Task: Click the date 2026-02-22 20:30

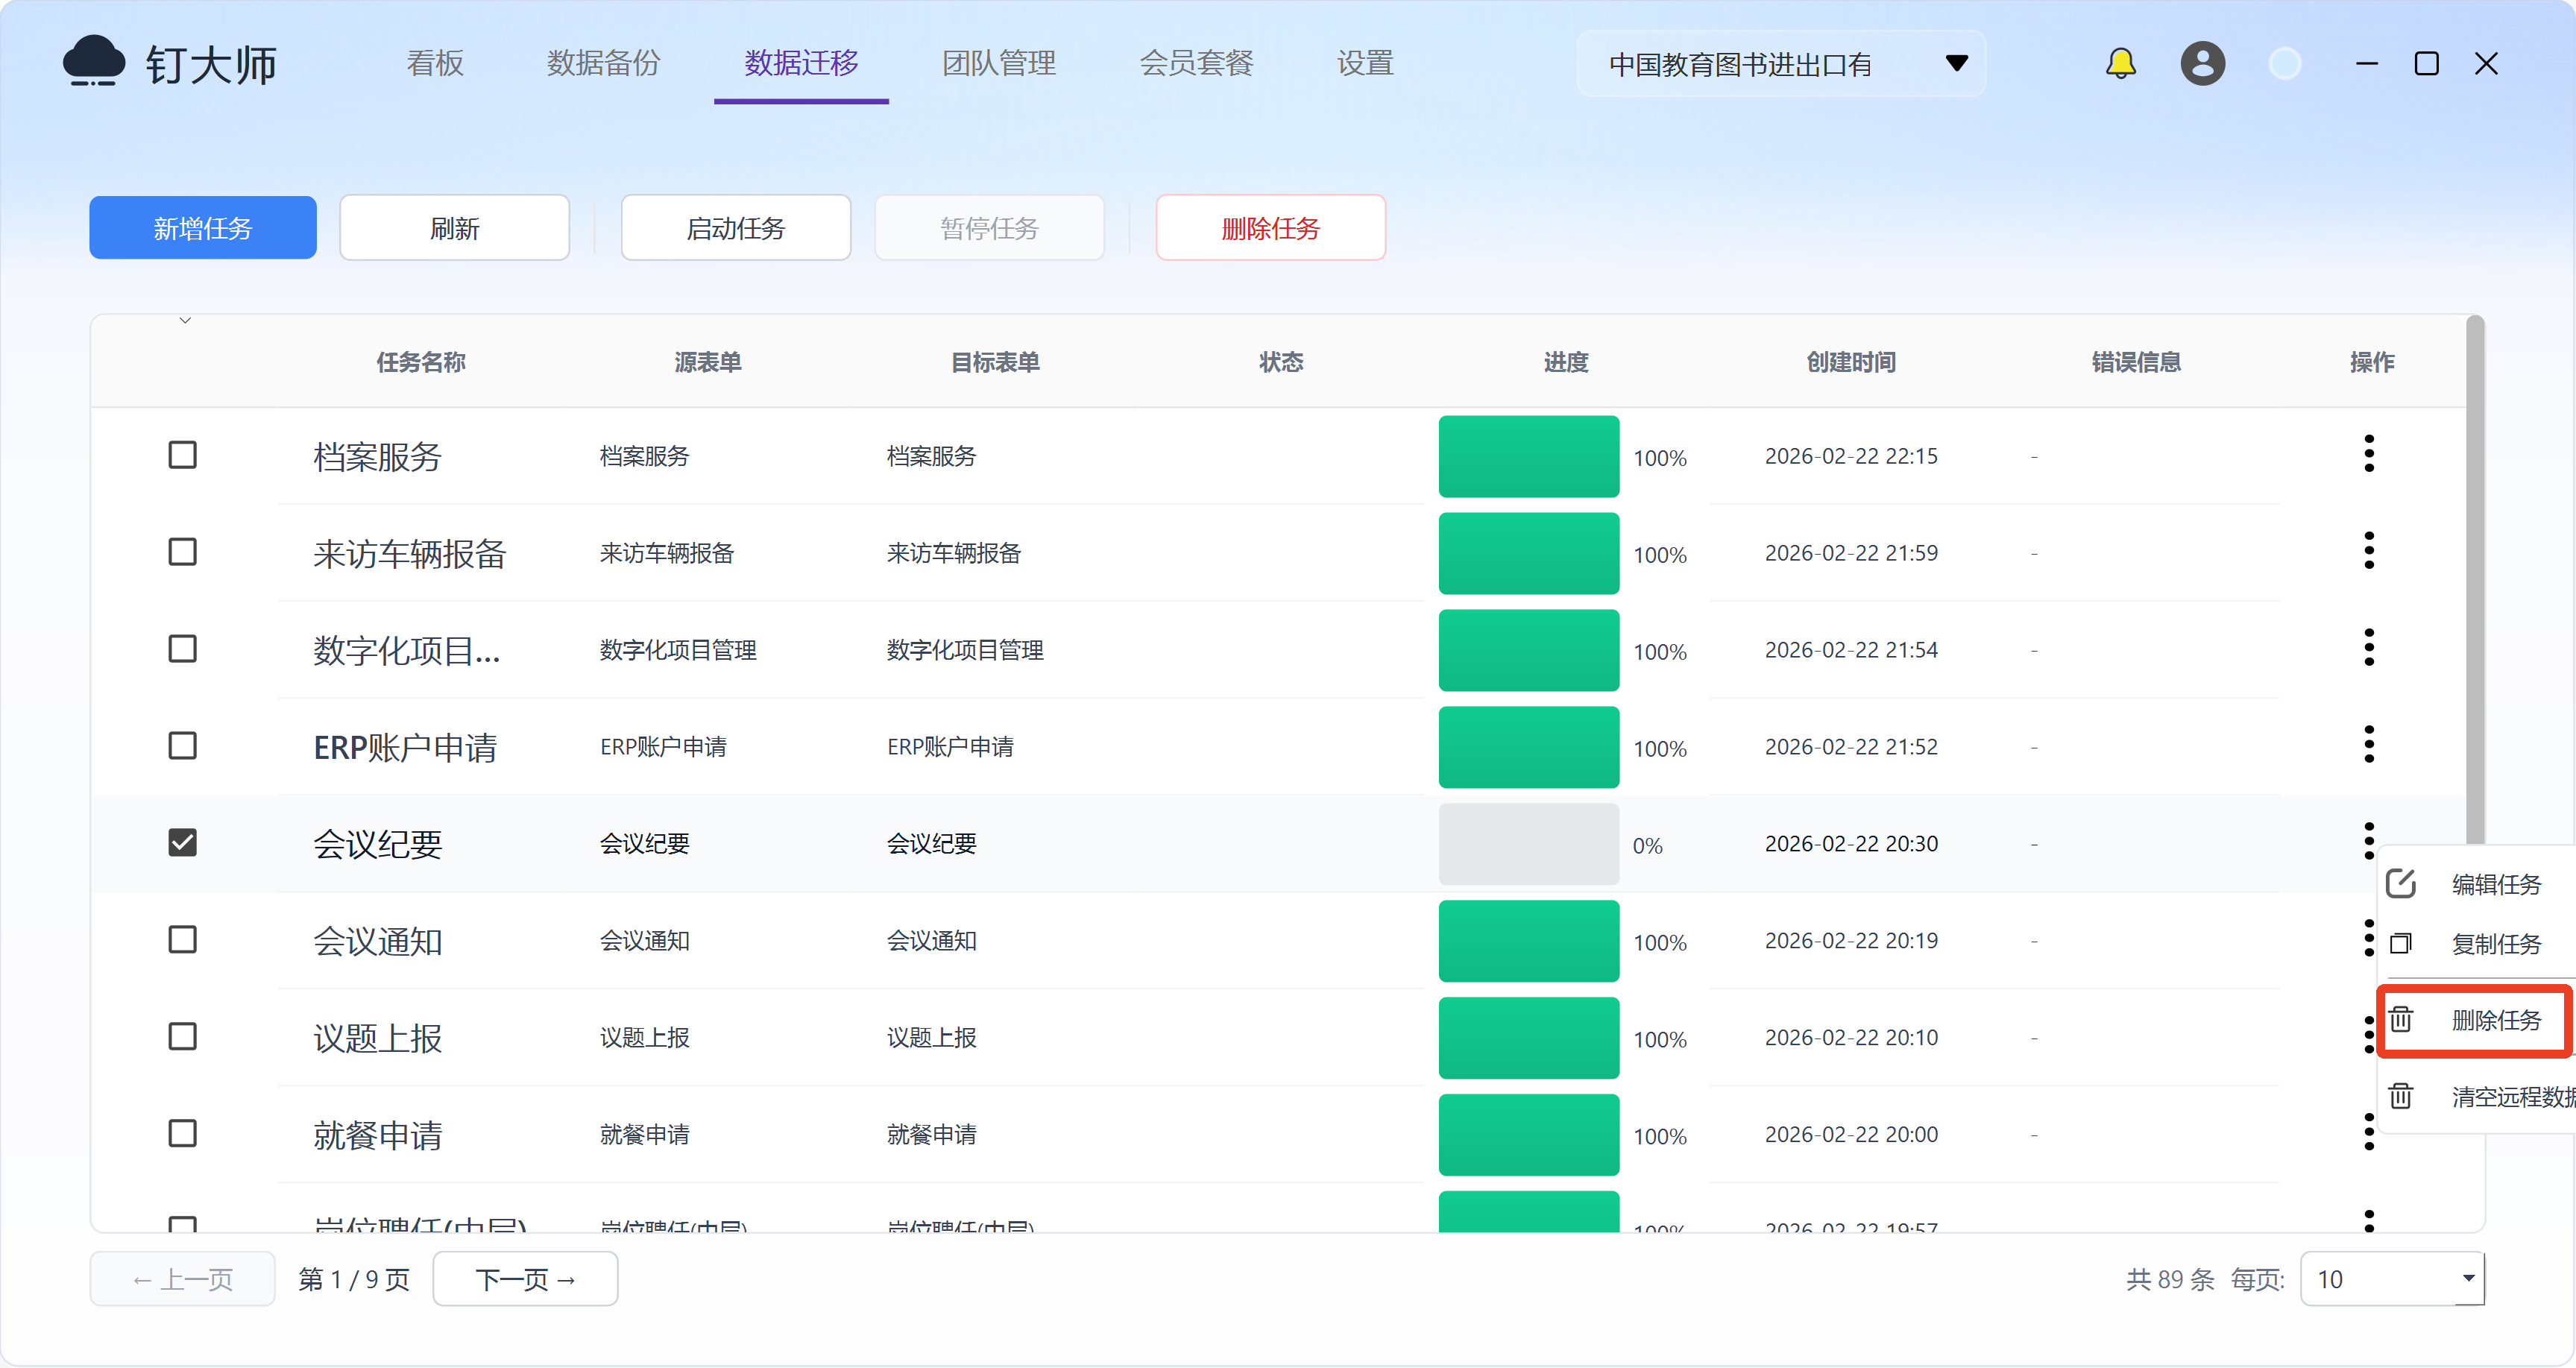Action: click(x=1851, y=844)
